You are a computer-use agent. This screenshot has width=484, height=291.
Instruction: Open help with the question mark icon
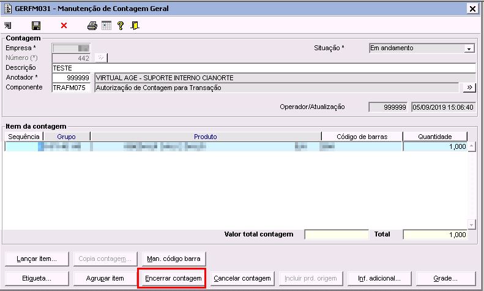(121, 26)
